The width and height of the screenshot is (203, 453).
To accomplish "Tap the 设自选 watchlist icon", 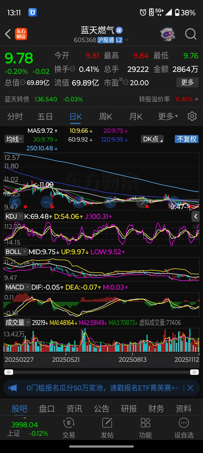I will point(184,428).
